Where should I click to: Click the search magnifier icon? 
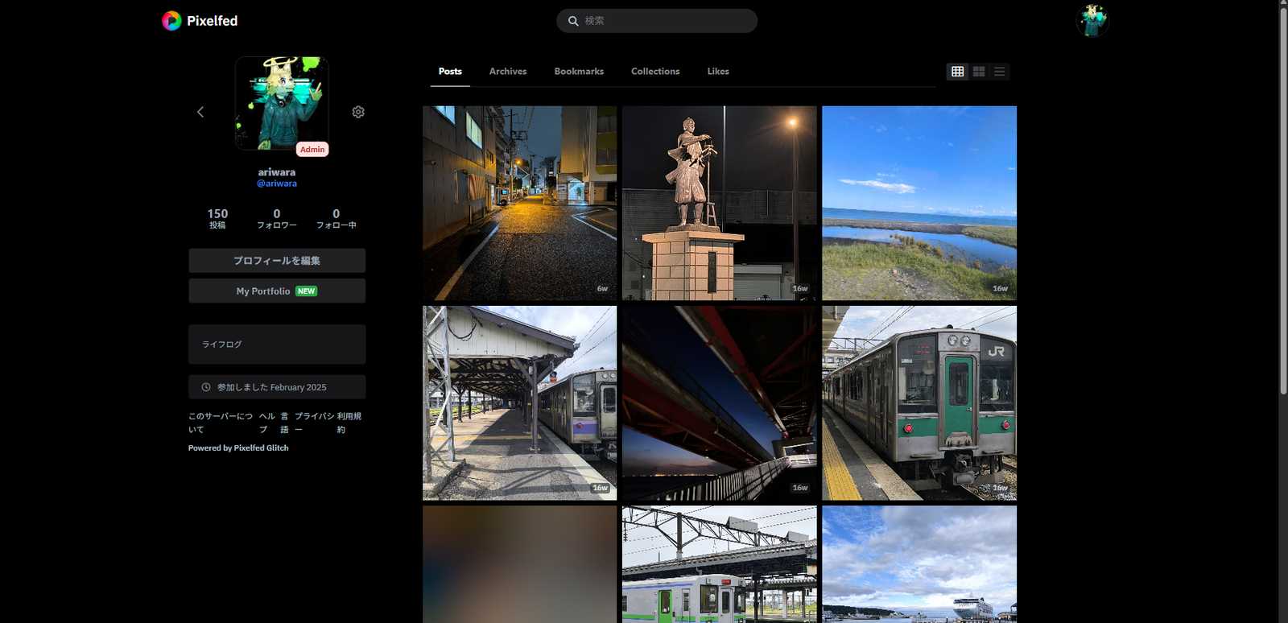pos(573,21)
